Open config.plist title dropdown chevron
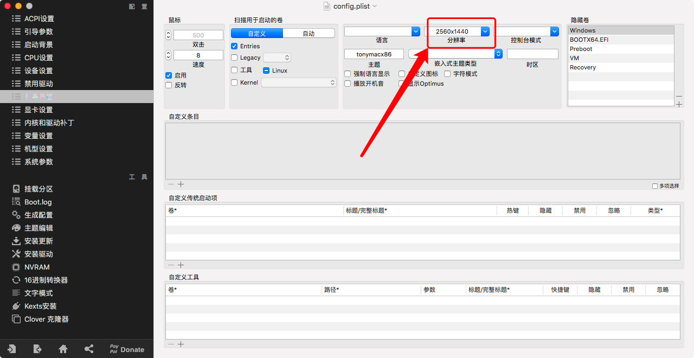Image resolution: width=694 pixels, height=358 pixels. [375, 6]
